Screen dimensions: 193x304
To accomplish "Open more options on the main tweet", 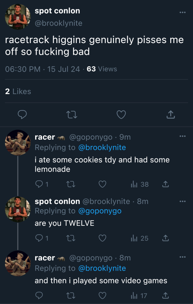I will tap(183, 13).
